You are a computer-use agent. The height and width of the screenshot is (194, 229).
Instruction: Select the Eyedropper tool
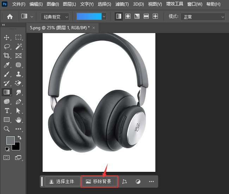(x=7, y=65)
